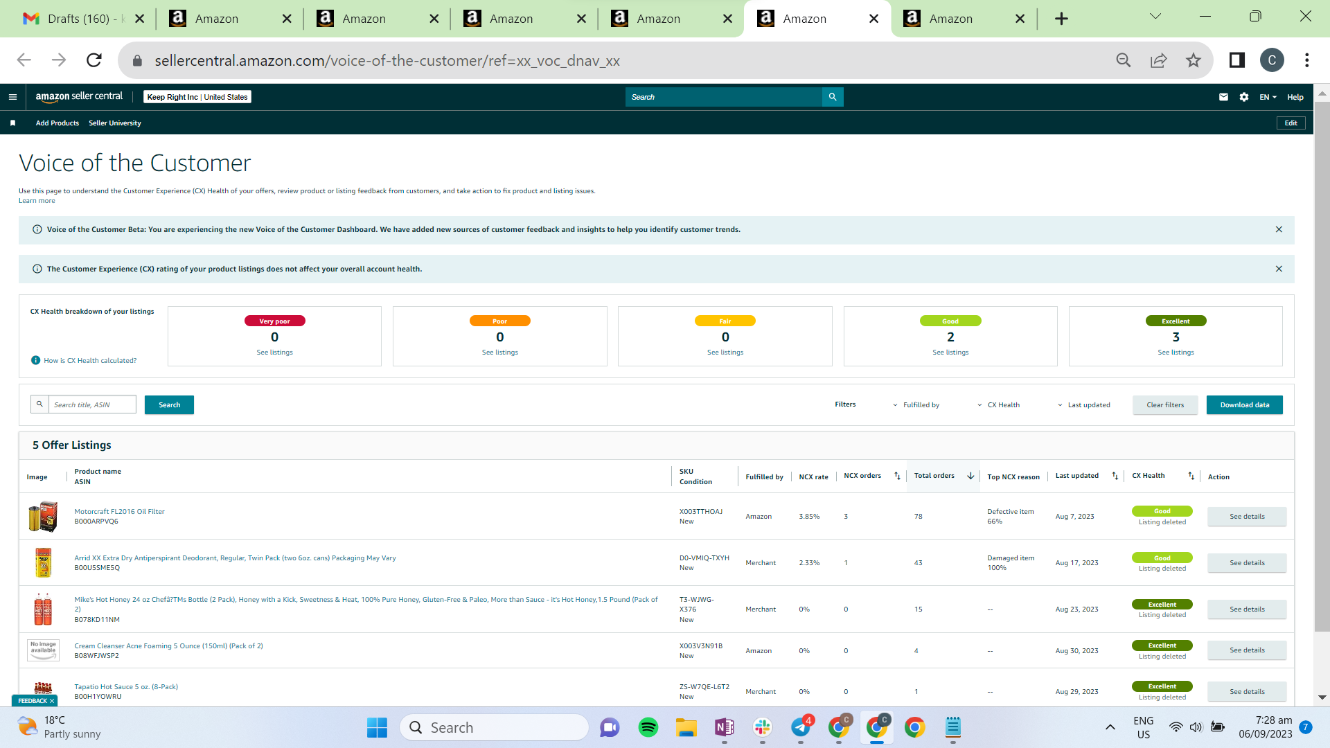Open the settings gear icon

1244,97
